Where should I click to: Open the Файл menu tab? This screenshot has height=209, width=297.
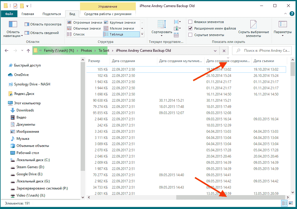point(9,14)
